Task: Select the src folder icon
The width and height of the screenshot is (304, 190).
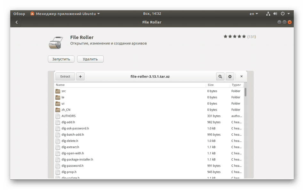Action: 58,91
